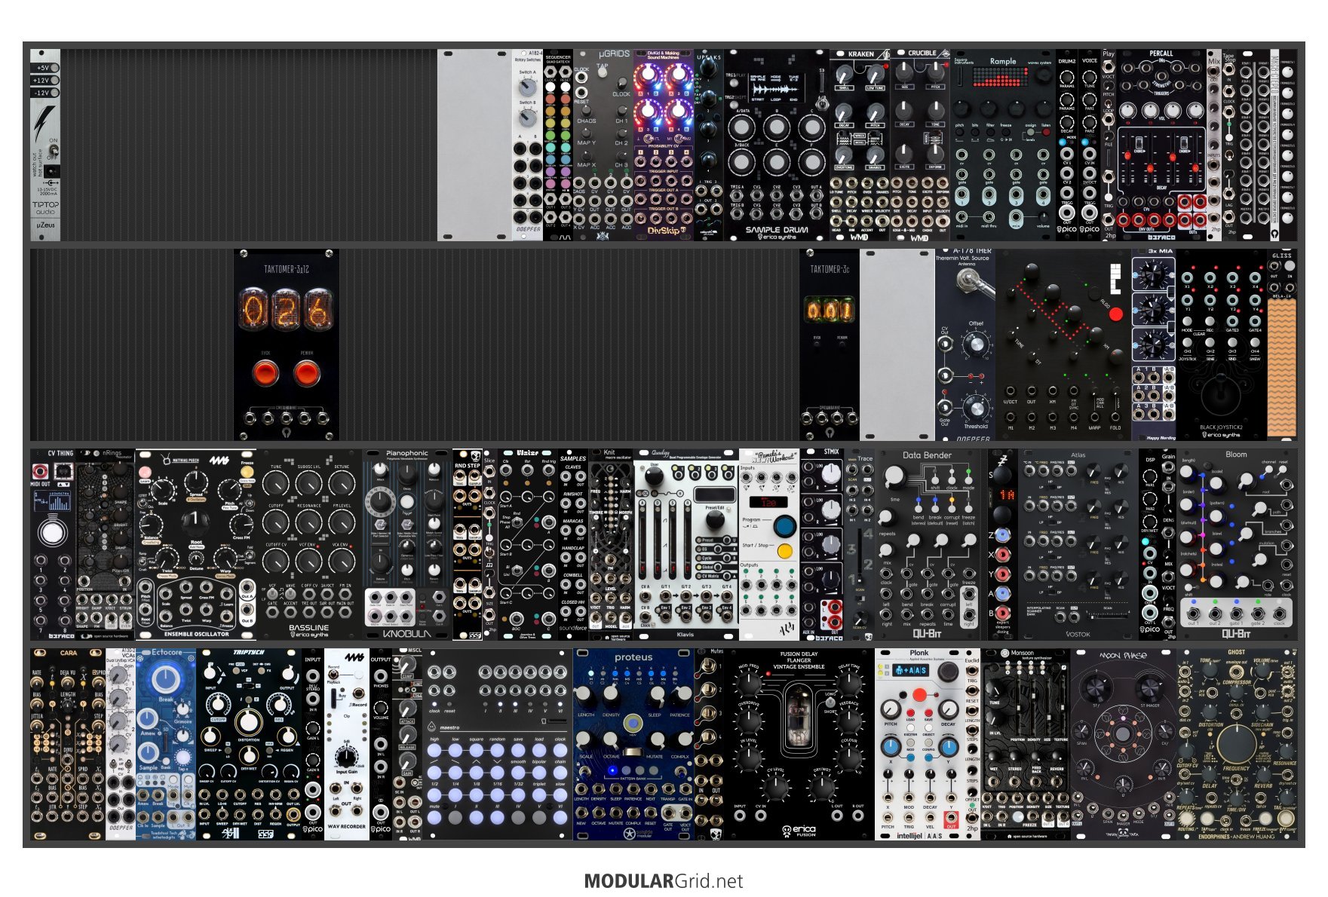Viewport: 1328px width, 897px height.
Task: Select the Vostok Atlas module
Action: tap(1078, 544)
